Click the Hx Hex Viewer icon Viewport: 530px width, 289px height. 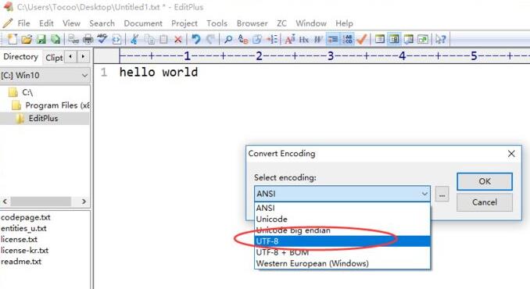pyautogui.click(x=304, y=40)
